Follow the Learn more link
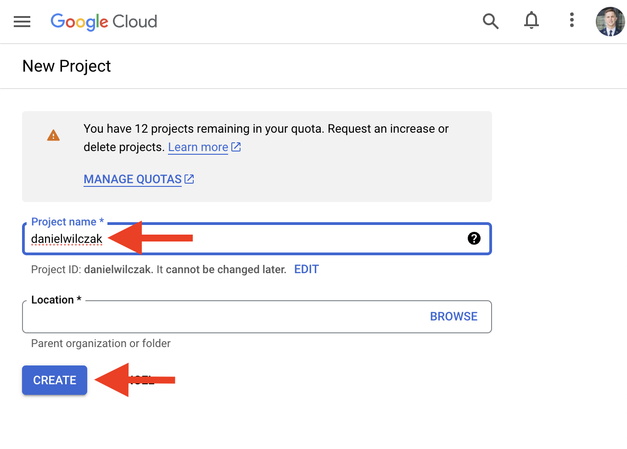This screenshot has width=627, height=449. (x=198, y=147)
